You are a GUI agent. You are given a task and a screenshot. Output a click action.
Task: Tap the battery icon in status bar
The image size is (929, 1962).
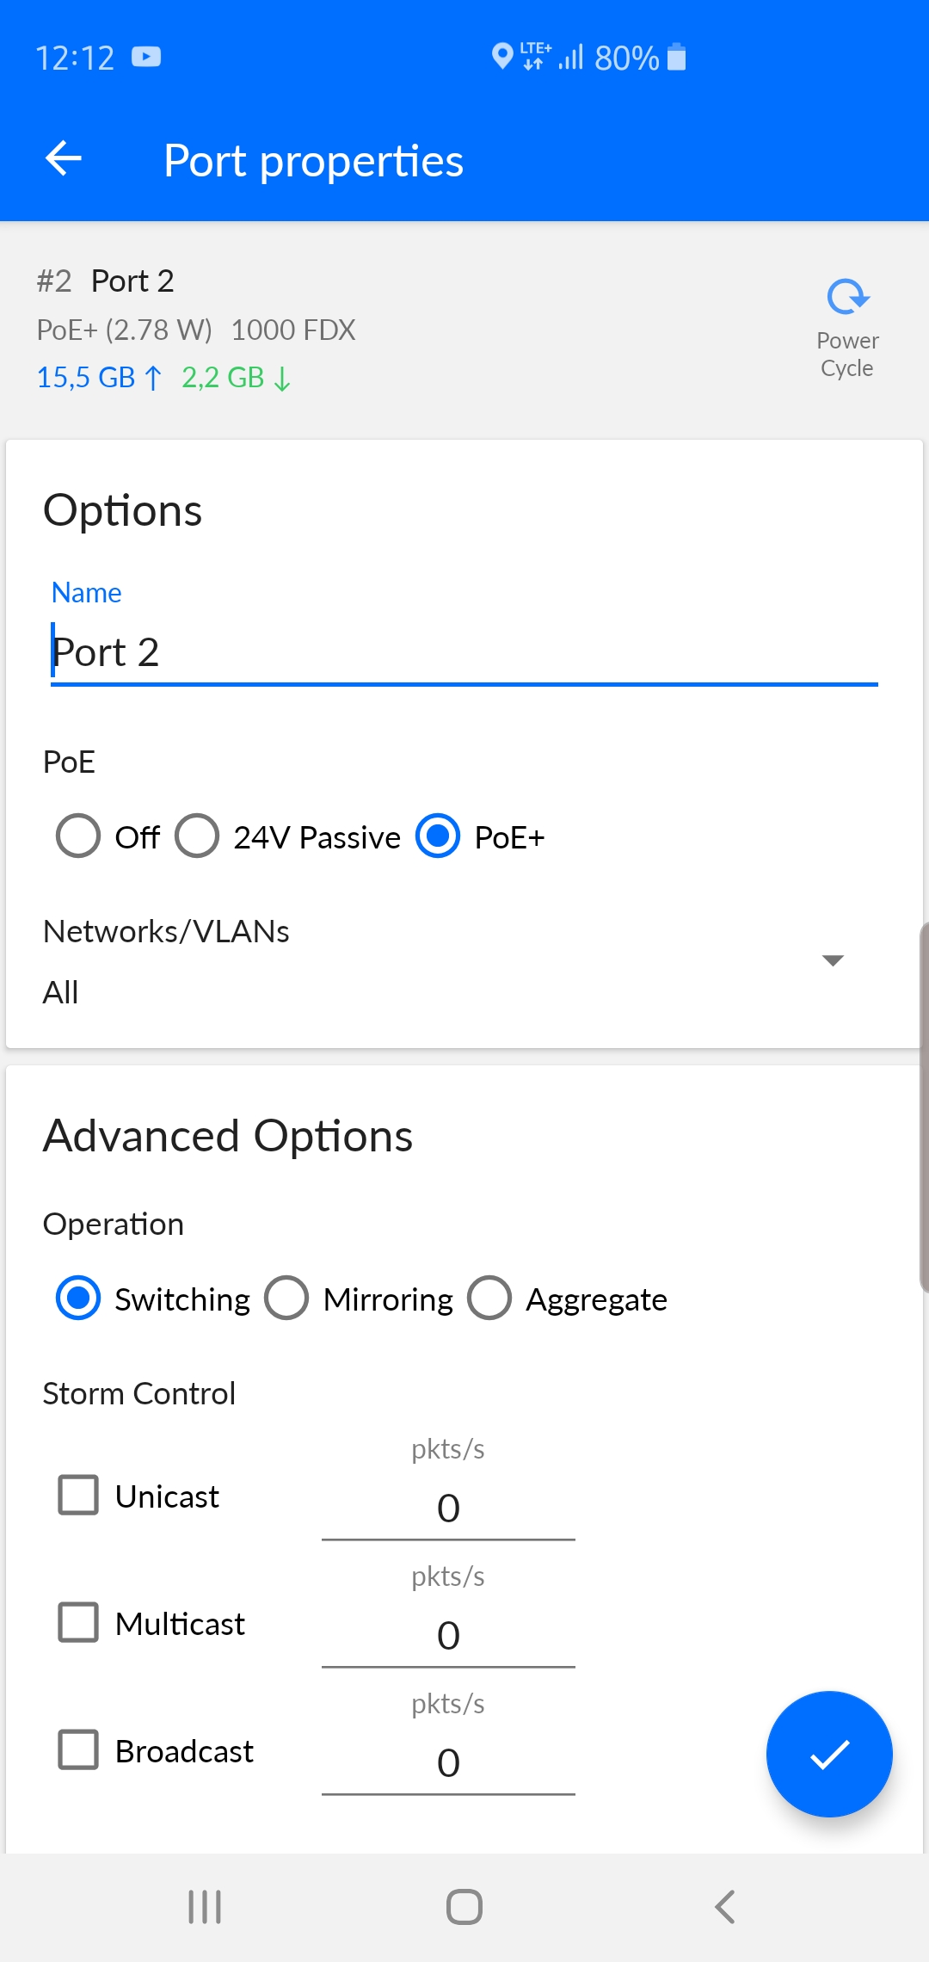click(x=677, y=57)
